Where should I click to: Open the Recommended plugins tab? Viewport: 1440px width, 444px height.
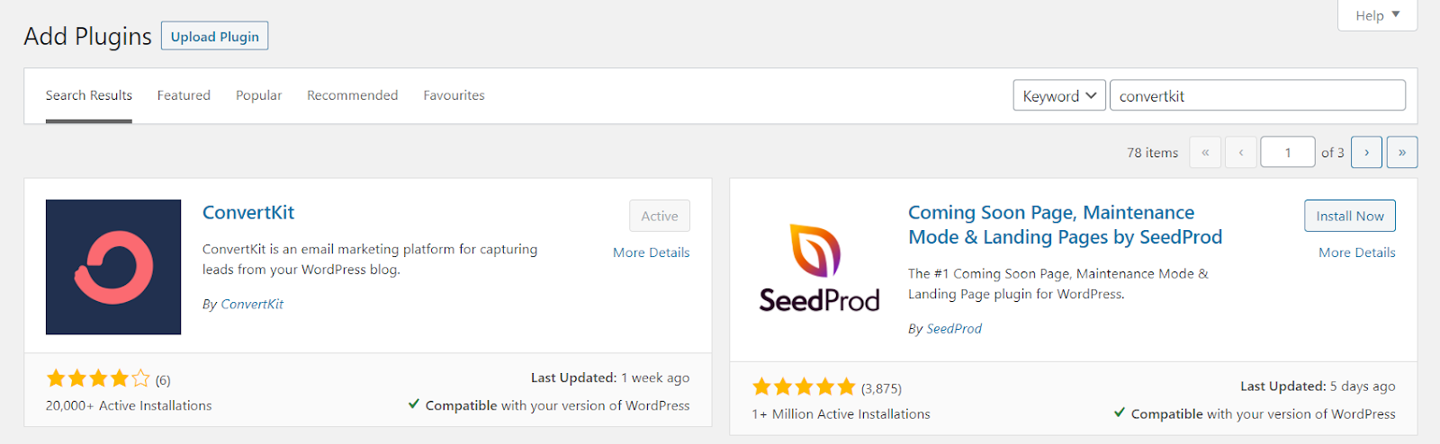pyautogui.click(x=352, y=95)
